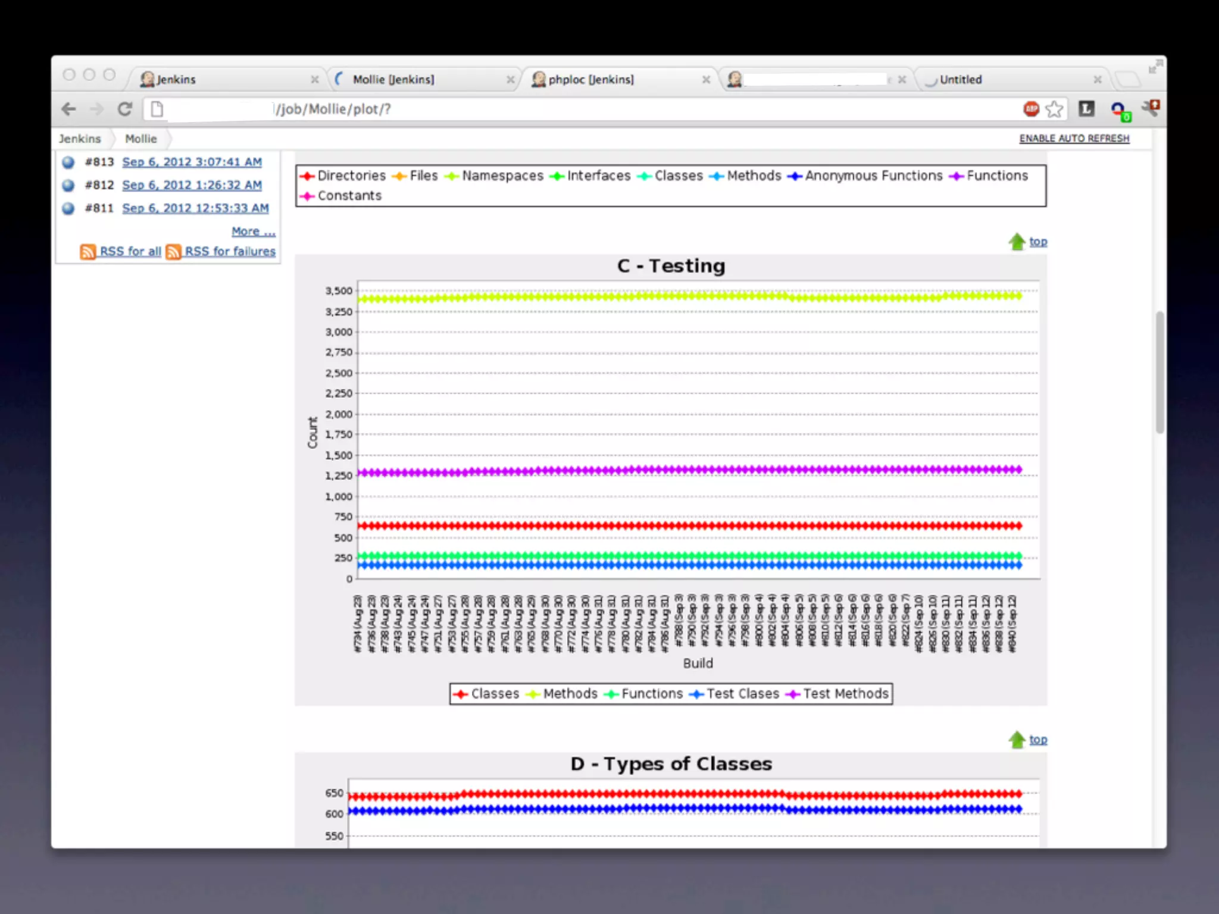Open the wrench settings menu icon

[x=1151, y=109]
